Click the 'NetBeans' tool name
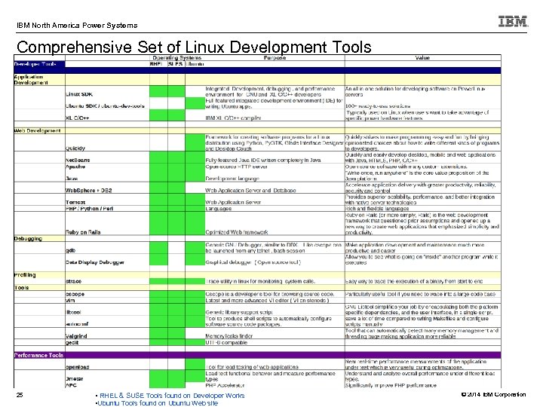Image resolution: width=543 pixels, height=407 pixels. 78,161
